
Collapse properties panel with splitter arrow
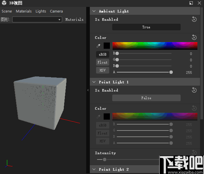click(88, 90)
